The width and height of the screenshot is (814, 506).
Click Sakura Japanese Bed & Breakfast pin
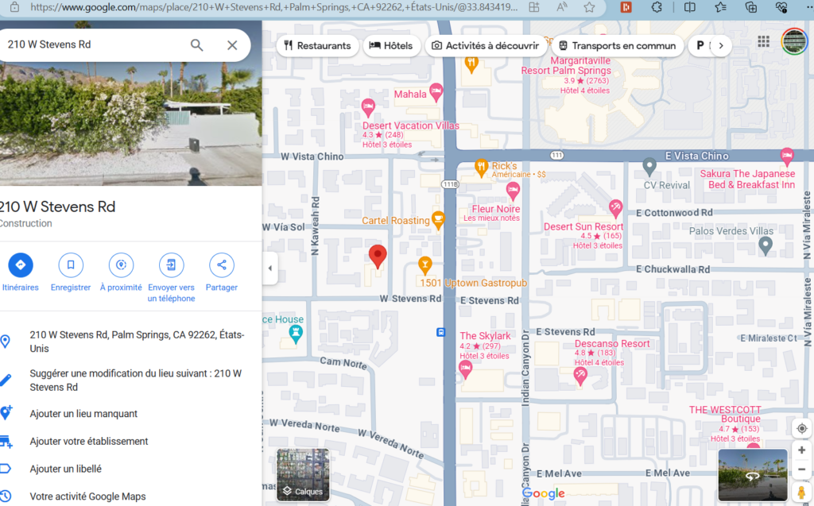[x=787, y=156]
